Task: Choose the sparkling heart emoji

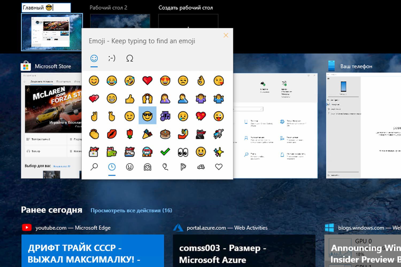Action: click(201, 116)
